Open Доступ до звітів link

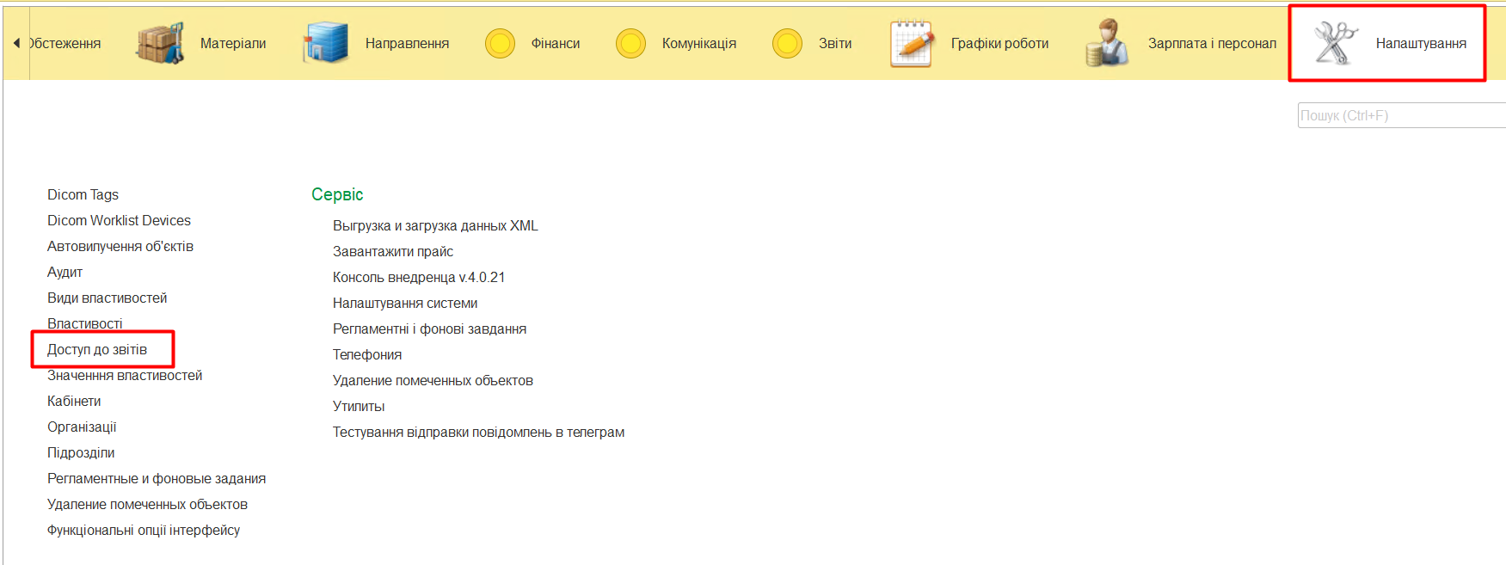click(97, 349)
